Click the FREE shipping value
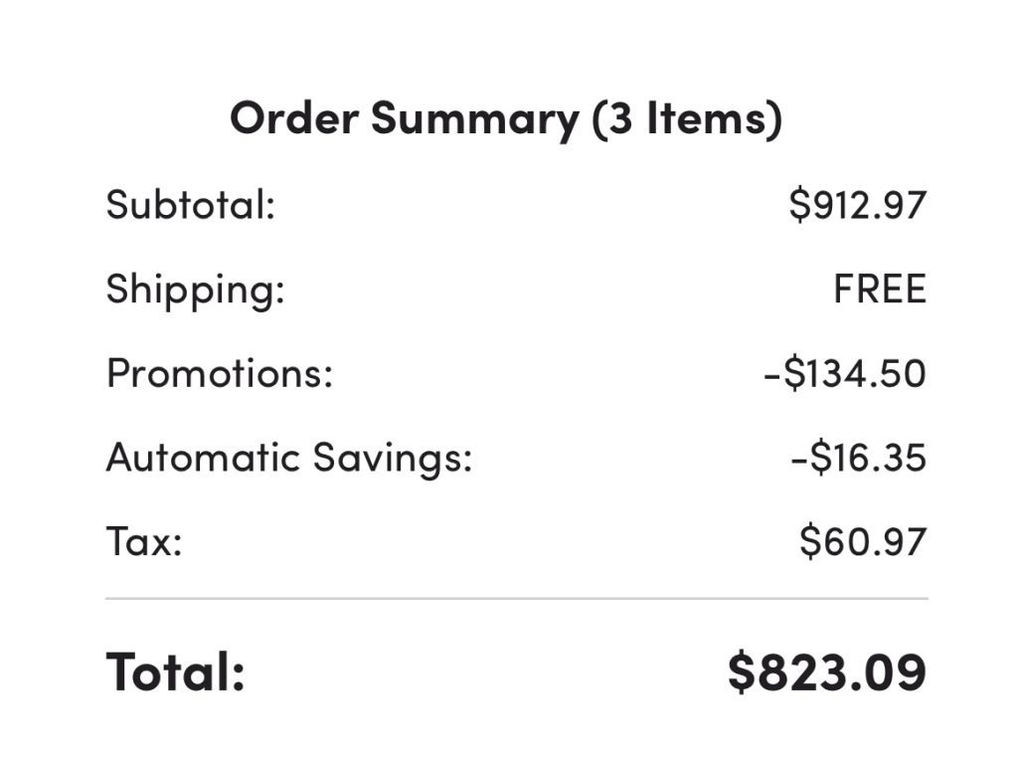The width and height of the screenshot is (1018, 771). pos(879,289)
